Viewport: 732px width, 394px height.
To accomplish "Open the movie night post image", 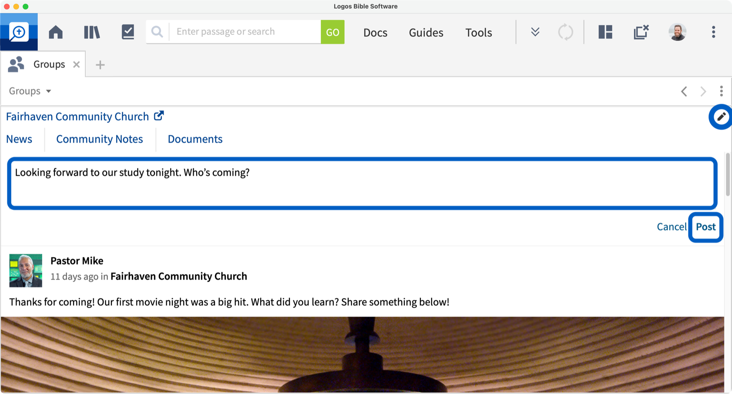I will tap(363, 354).
